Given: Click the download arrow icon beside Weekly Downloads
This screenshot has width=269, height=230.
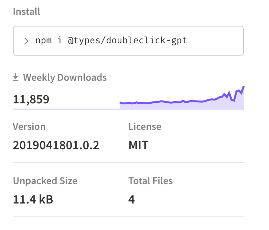Looking at the screenshot, I should tap(16, 77).
